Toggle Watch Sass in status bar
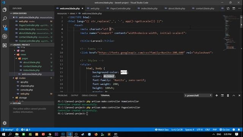The height and width of the screenshot is (137, 243). (x=162, y=129)
